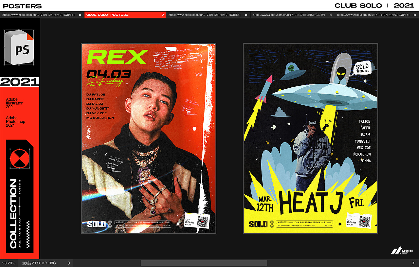Click the 文档:20.20M/1.08G document info

tap(39, 263)
